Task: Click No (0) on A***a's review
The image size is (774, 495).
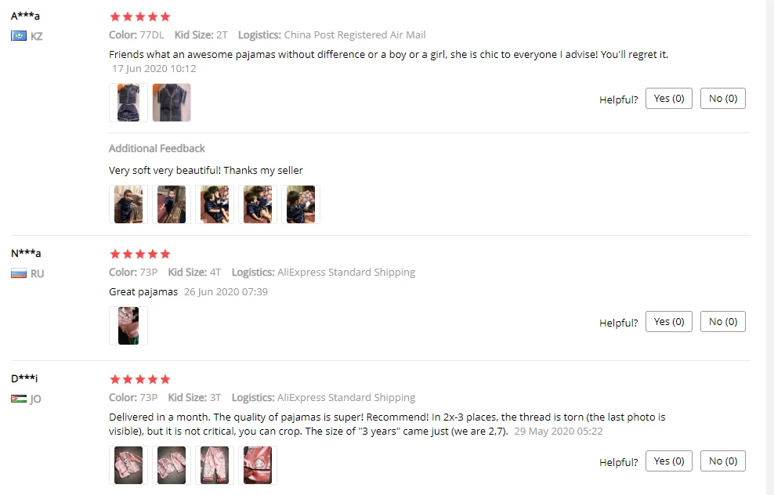Action: tap(722, 99)
